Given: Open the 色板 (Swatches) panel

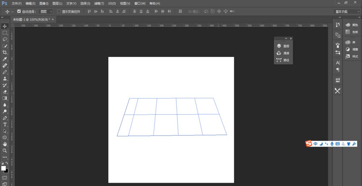Looking at the screenshot, I should (352, 32).
